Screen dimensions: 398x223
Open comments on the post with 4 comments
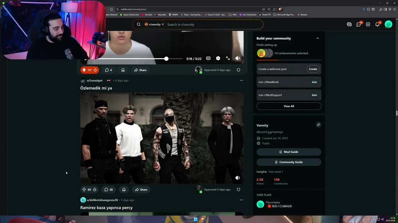[x=108, y=70]
